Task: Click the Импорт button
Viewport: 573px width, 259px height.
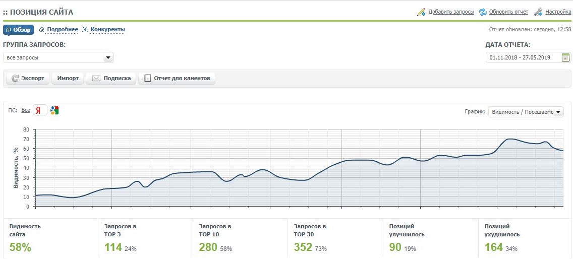Action: [x=68, y=78]
